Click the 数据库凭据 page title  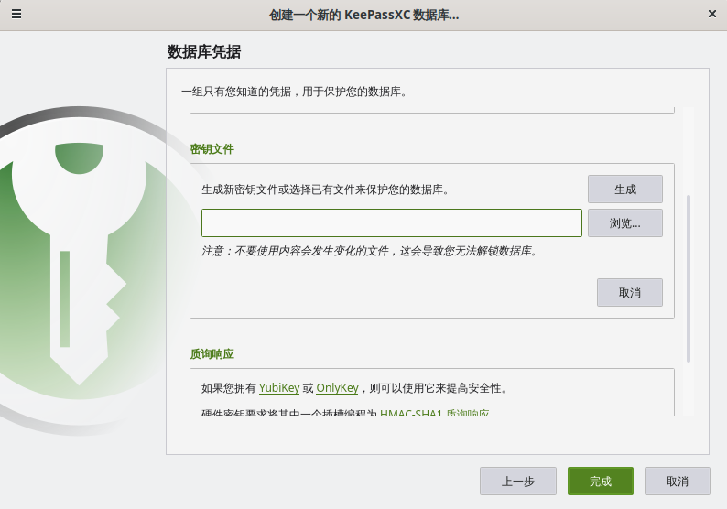tap(204, 51)
